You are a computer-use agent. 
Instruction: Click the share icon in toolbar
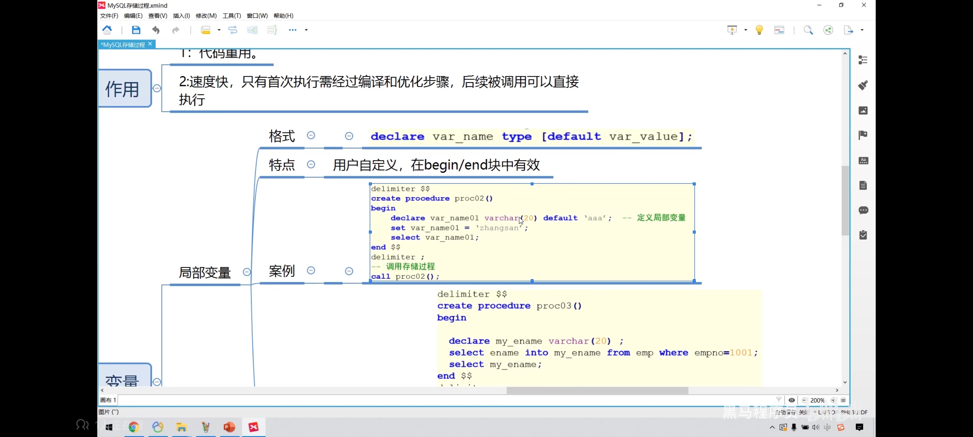(x=828, y=30)
